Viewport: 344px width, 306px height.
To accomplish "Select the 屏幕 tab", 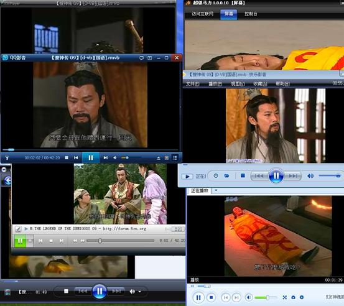I will pos(228,14).
